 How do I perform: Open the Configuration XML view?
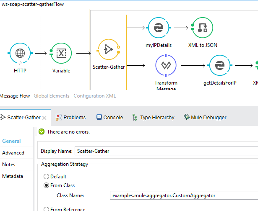[94, 96]
